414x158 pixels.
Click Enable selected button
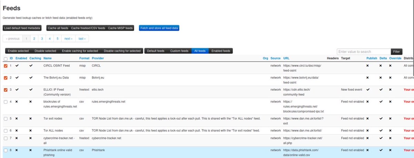click(18, 51)
